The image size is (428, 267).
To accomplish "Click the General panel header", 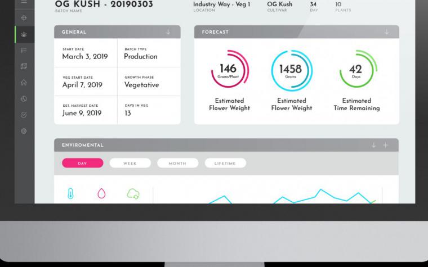I will coord(117,32).
